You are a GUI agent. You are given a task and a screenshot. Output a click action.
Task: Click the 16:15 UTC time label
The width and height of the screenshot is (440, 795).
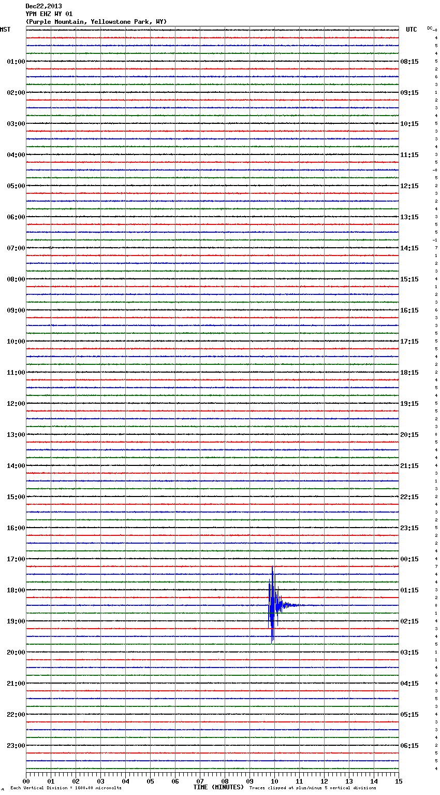click(409, 310)
